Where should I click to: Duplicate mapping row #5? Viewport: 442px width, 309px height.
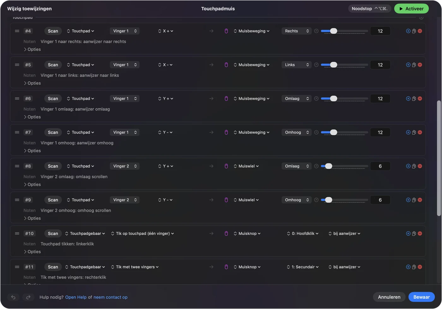[414, 65]
